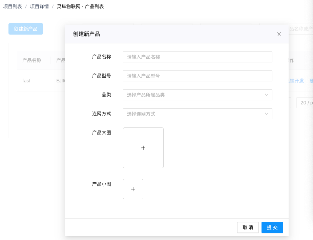The height and width of the screenshot is (240, 313).
Task: Go to 项目详情 in the breadcrumb
Action: click(x=39, y=6)
